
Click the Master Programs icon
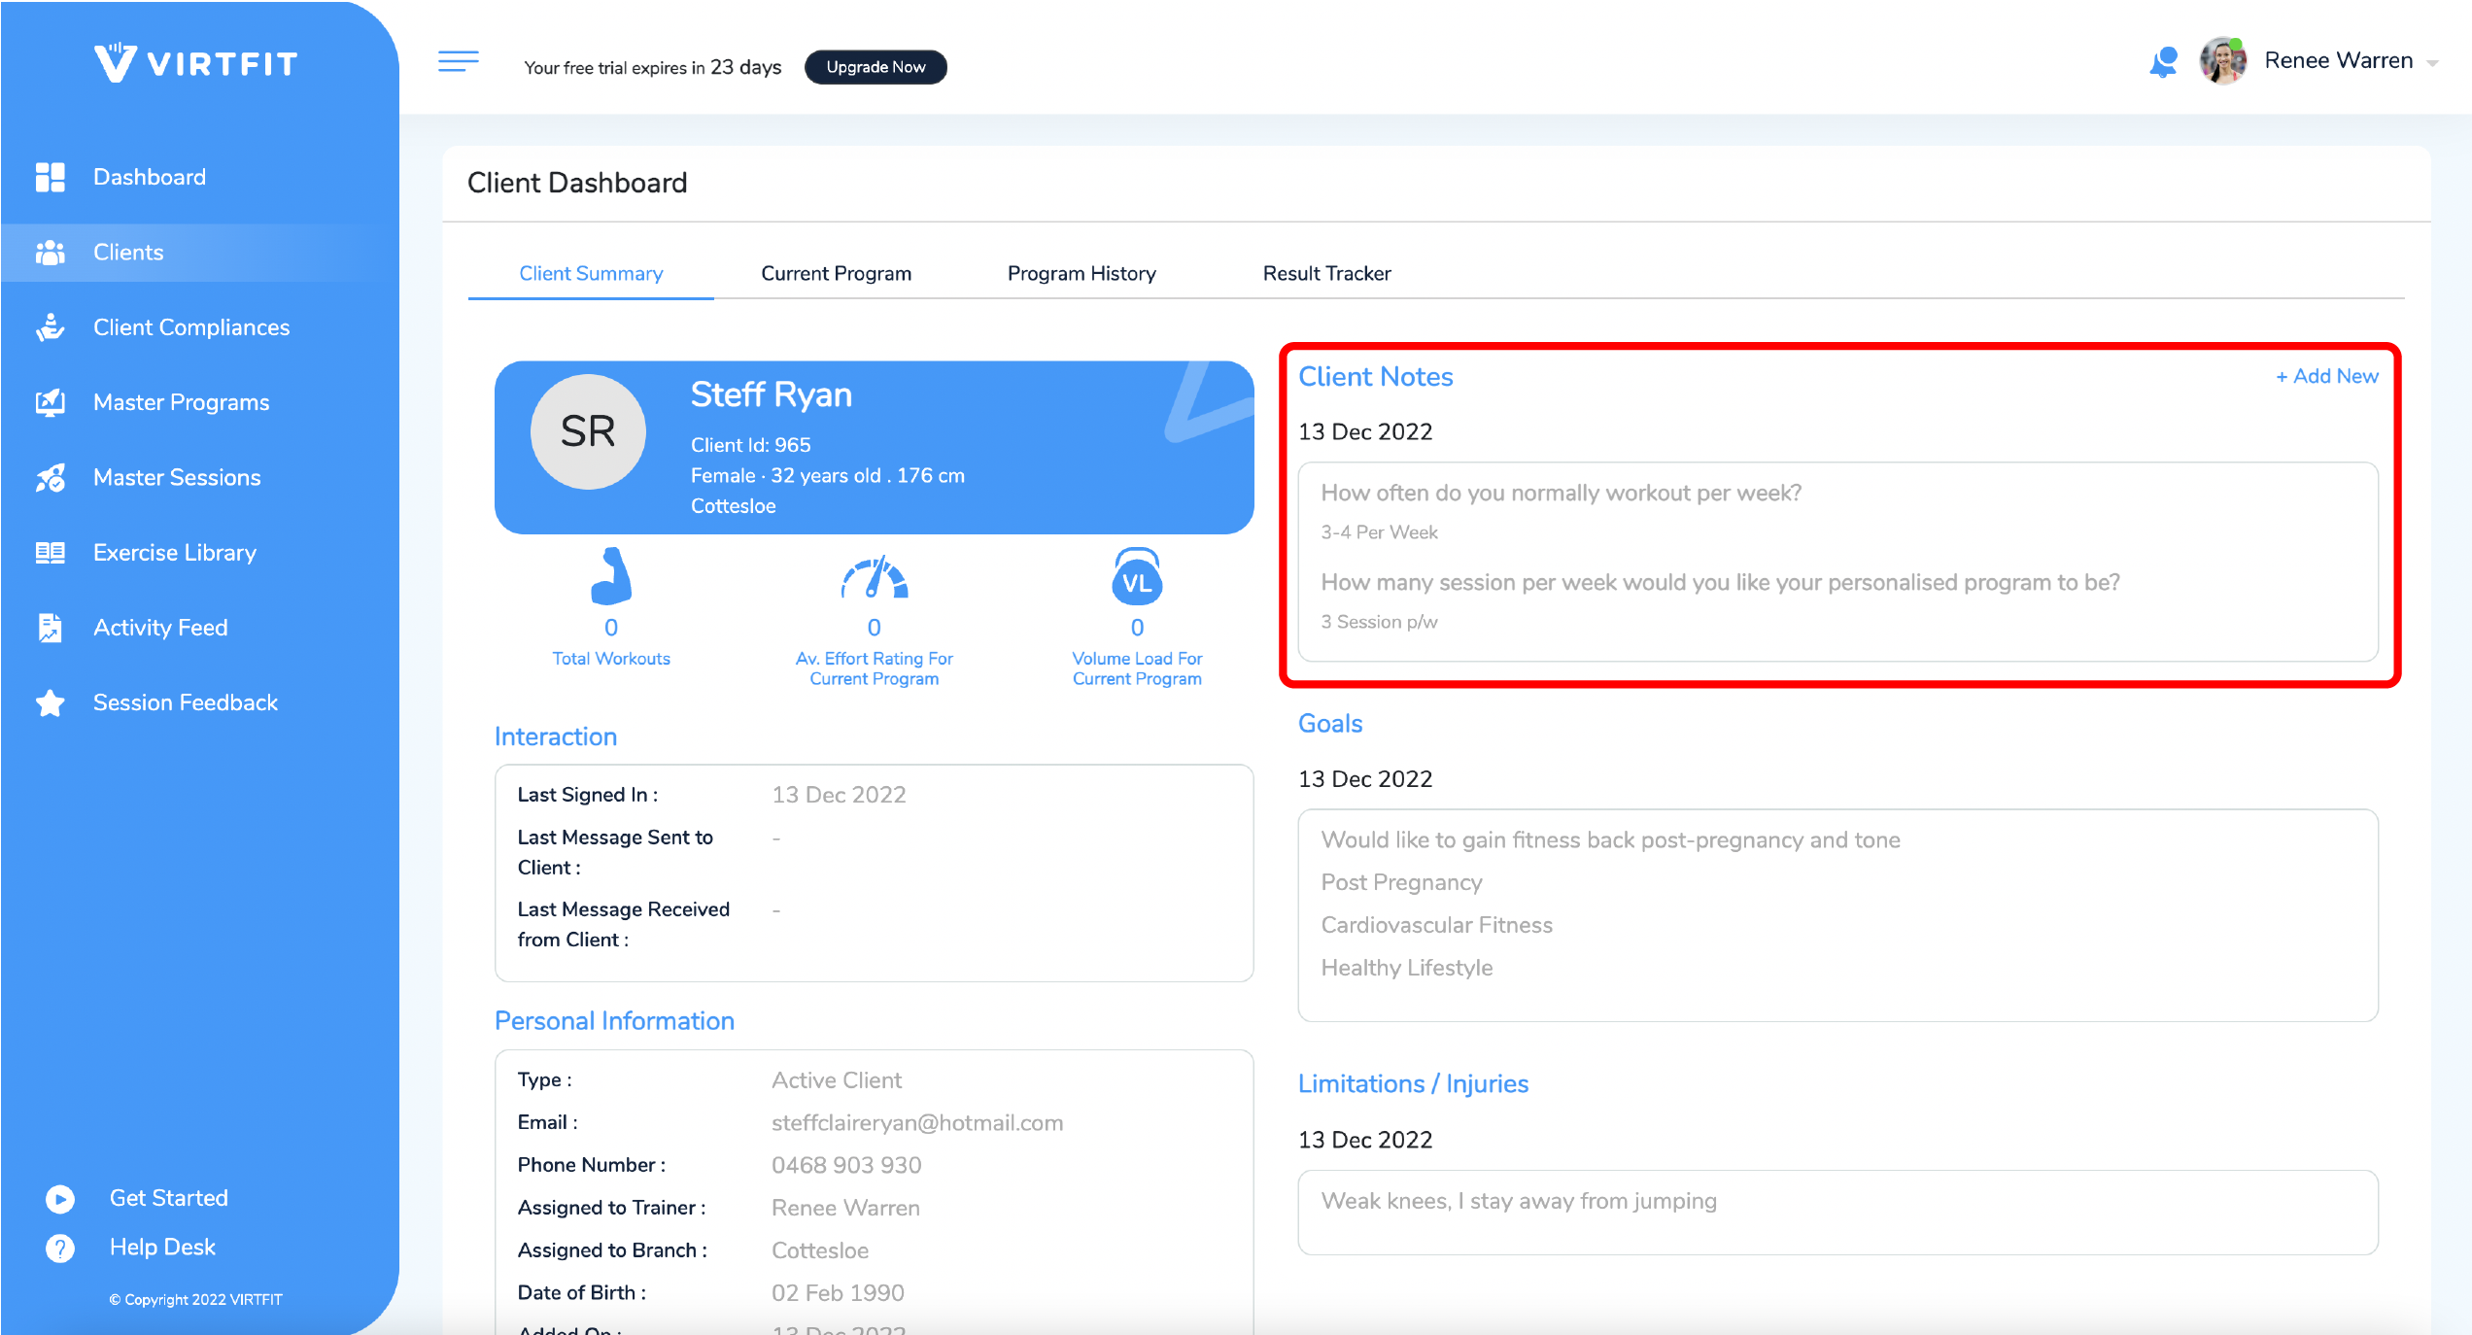click(x=50, y=402)
